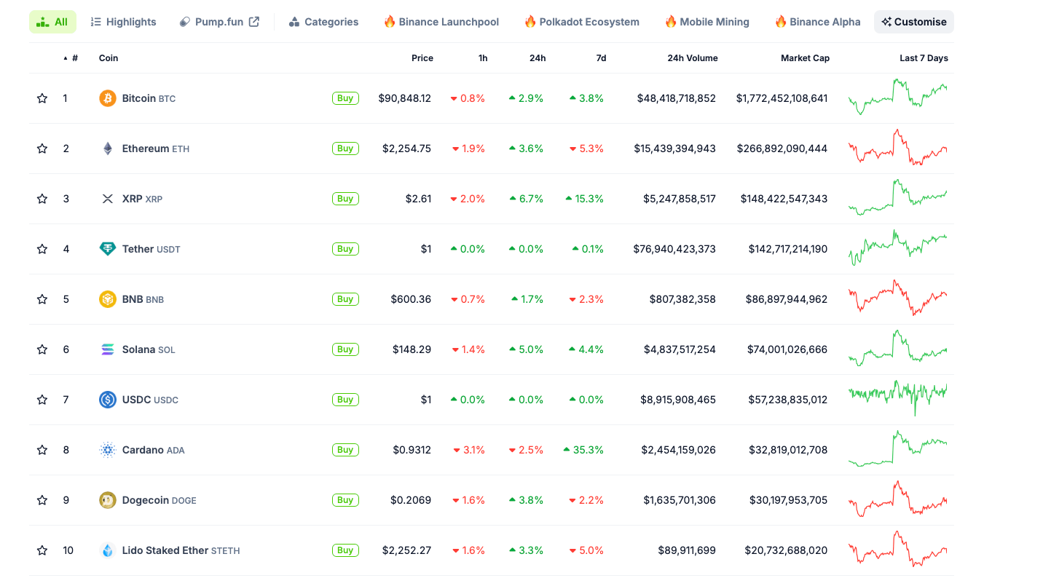This screenshot has height=578, width=1043.
Task: Open the Polkadot Ecosystem link
Action: click(581, 21)
